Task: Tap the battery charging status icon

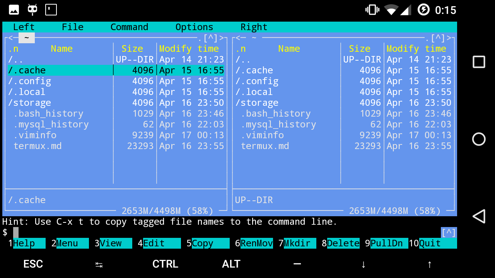Action: tap(424, 10)
